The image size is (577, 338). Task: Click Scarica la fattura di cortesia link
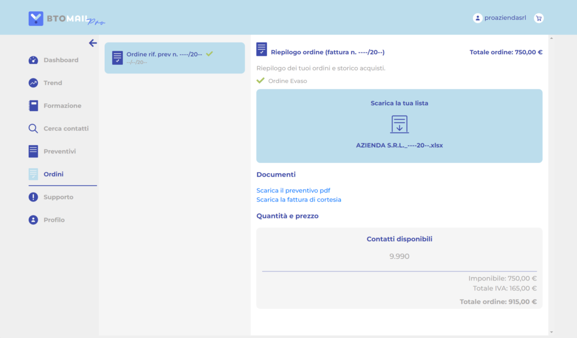coord(299,200)
